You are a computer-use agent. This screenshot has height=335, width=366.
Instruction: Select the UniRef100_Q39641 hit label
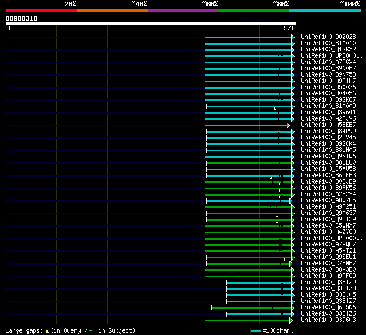click(328, 113)
